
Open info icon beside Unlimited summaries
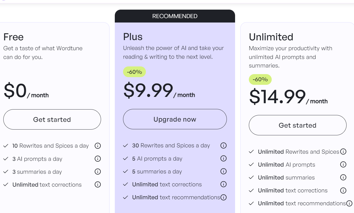pos(343,177)
